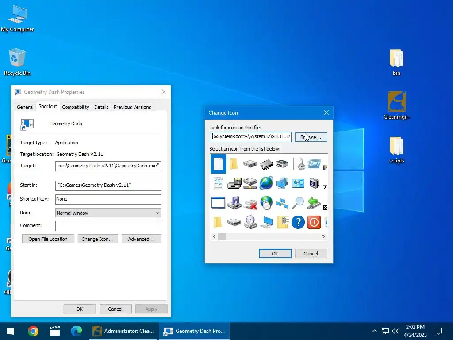The height and width of the screenshot is (340, 453).
Task: Select the document with clock icon
Action: click(x=298, y=164)
